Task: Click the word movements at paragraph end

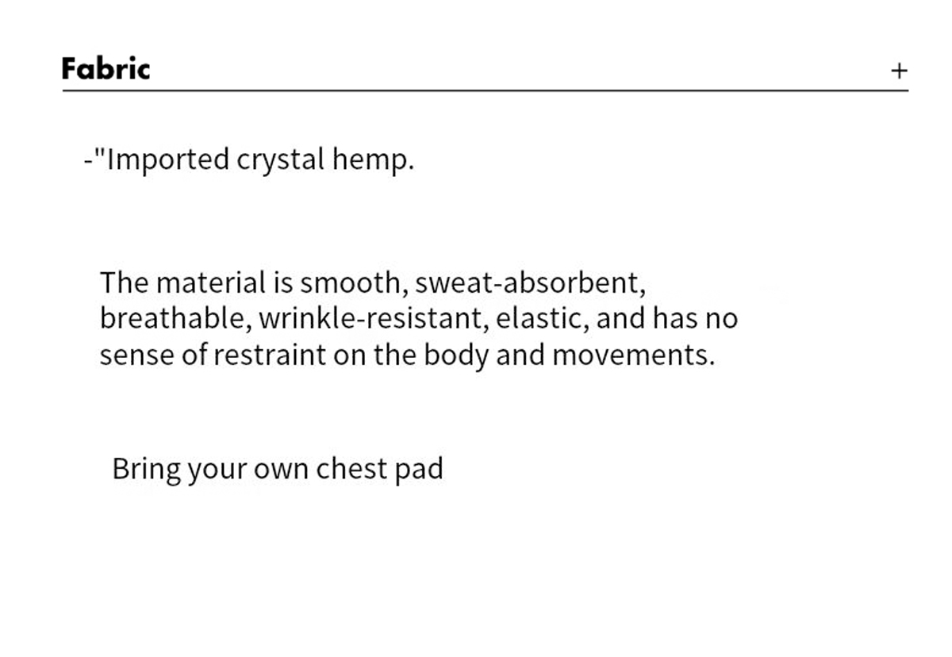Action: [633, 355]
